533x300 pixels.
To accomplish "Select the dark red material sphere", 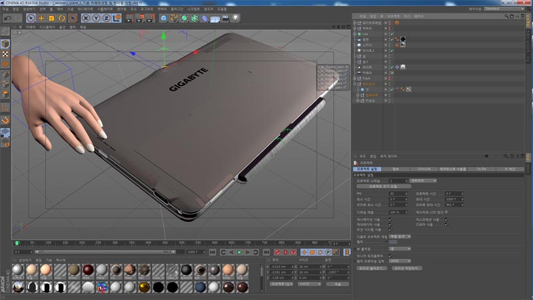I will click(88, 270).
